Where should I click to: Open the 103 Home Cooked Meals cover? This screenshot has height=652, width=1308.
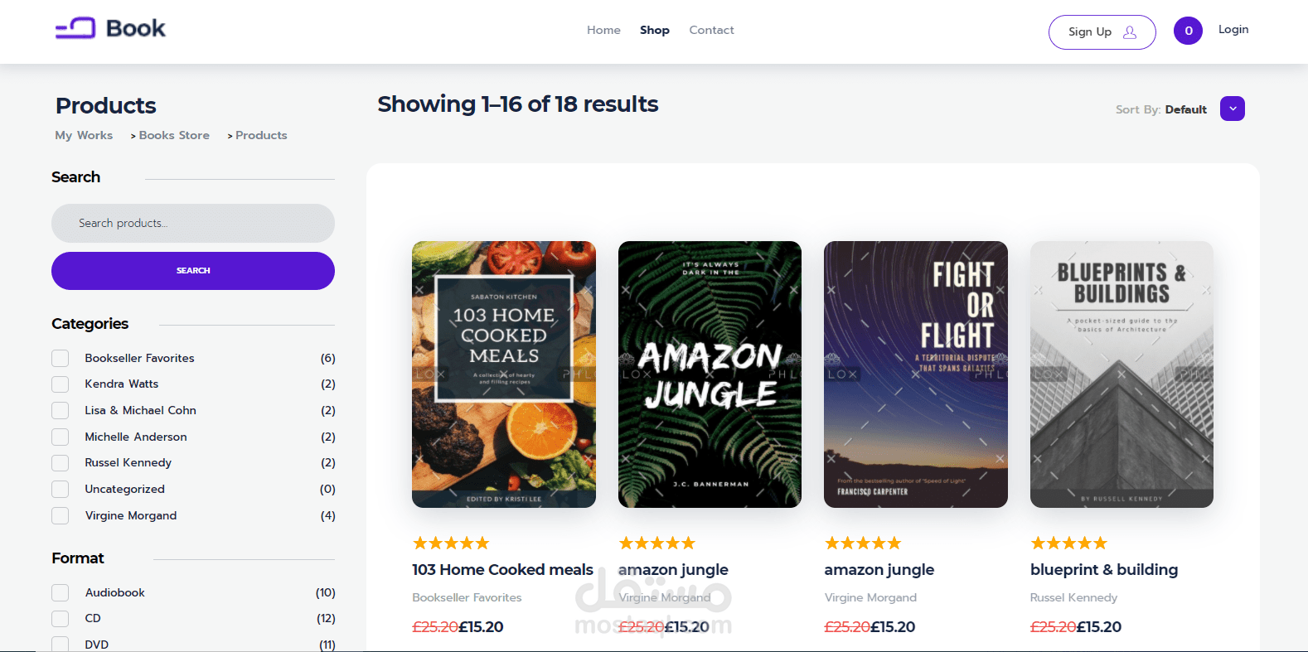[504, 374]
